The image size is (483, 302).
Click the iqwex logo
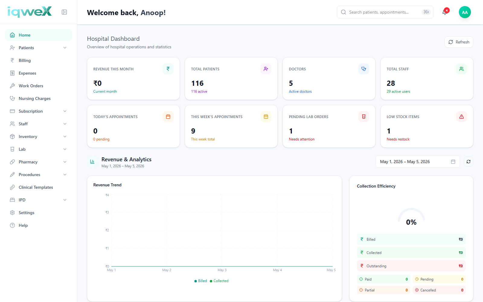[x=30, y=12]
